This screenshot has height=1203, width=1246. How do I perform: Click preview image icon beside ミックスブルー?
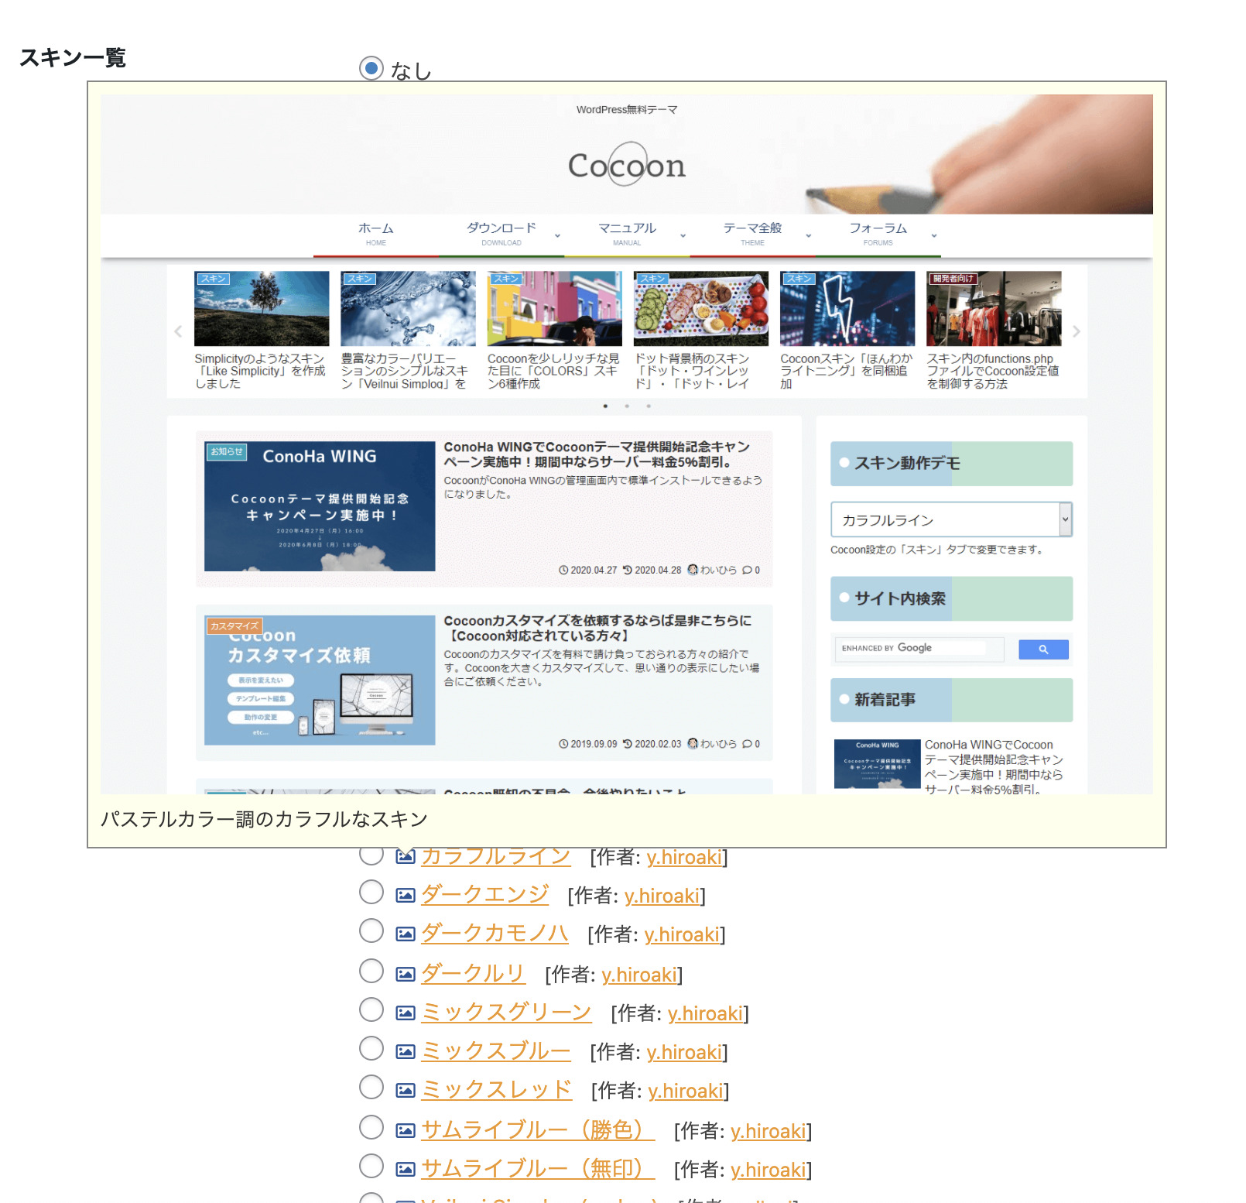coord(406,1052)
